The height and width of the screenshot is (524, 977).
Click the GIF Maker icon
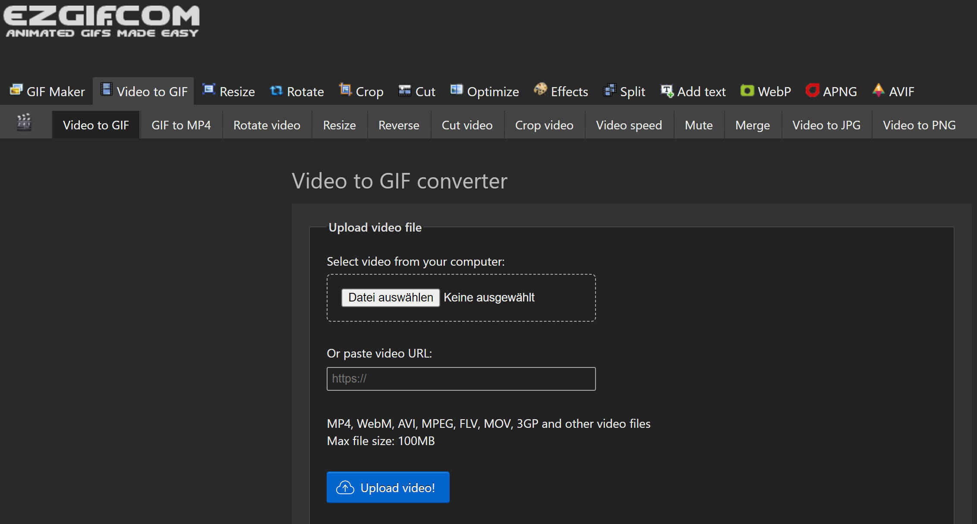[16, 90]
